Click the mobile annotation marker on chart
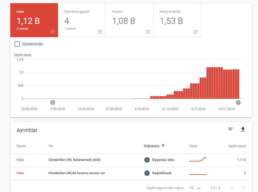Image resolution: width=258 pixels, height=192 pixels. pos(53,103)
